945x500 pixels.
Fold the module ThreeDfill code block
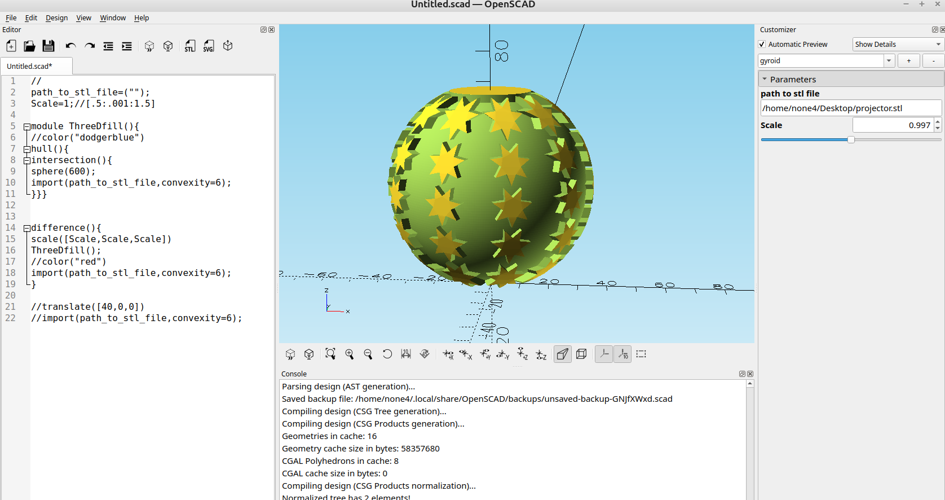[27, 127]
